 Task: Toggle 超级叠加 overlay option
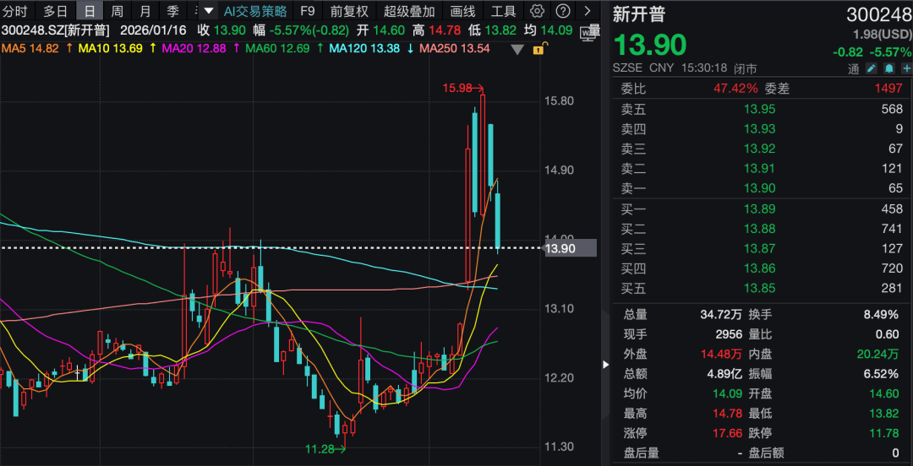[x=409, y=11]
